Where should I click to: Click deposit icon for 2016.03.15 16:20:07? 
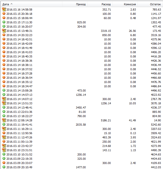4,26
